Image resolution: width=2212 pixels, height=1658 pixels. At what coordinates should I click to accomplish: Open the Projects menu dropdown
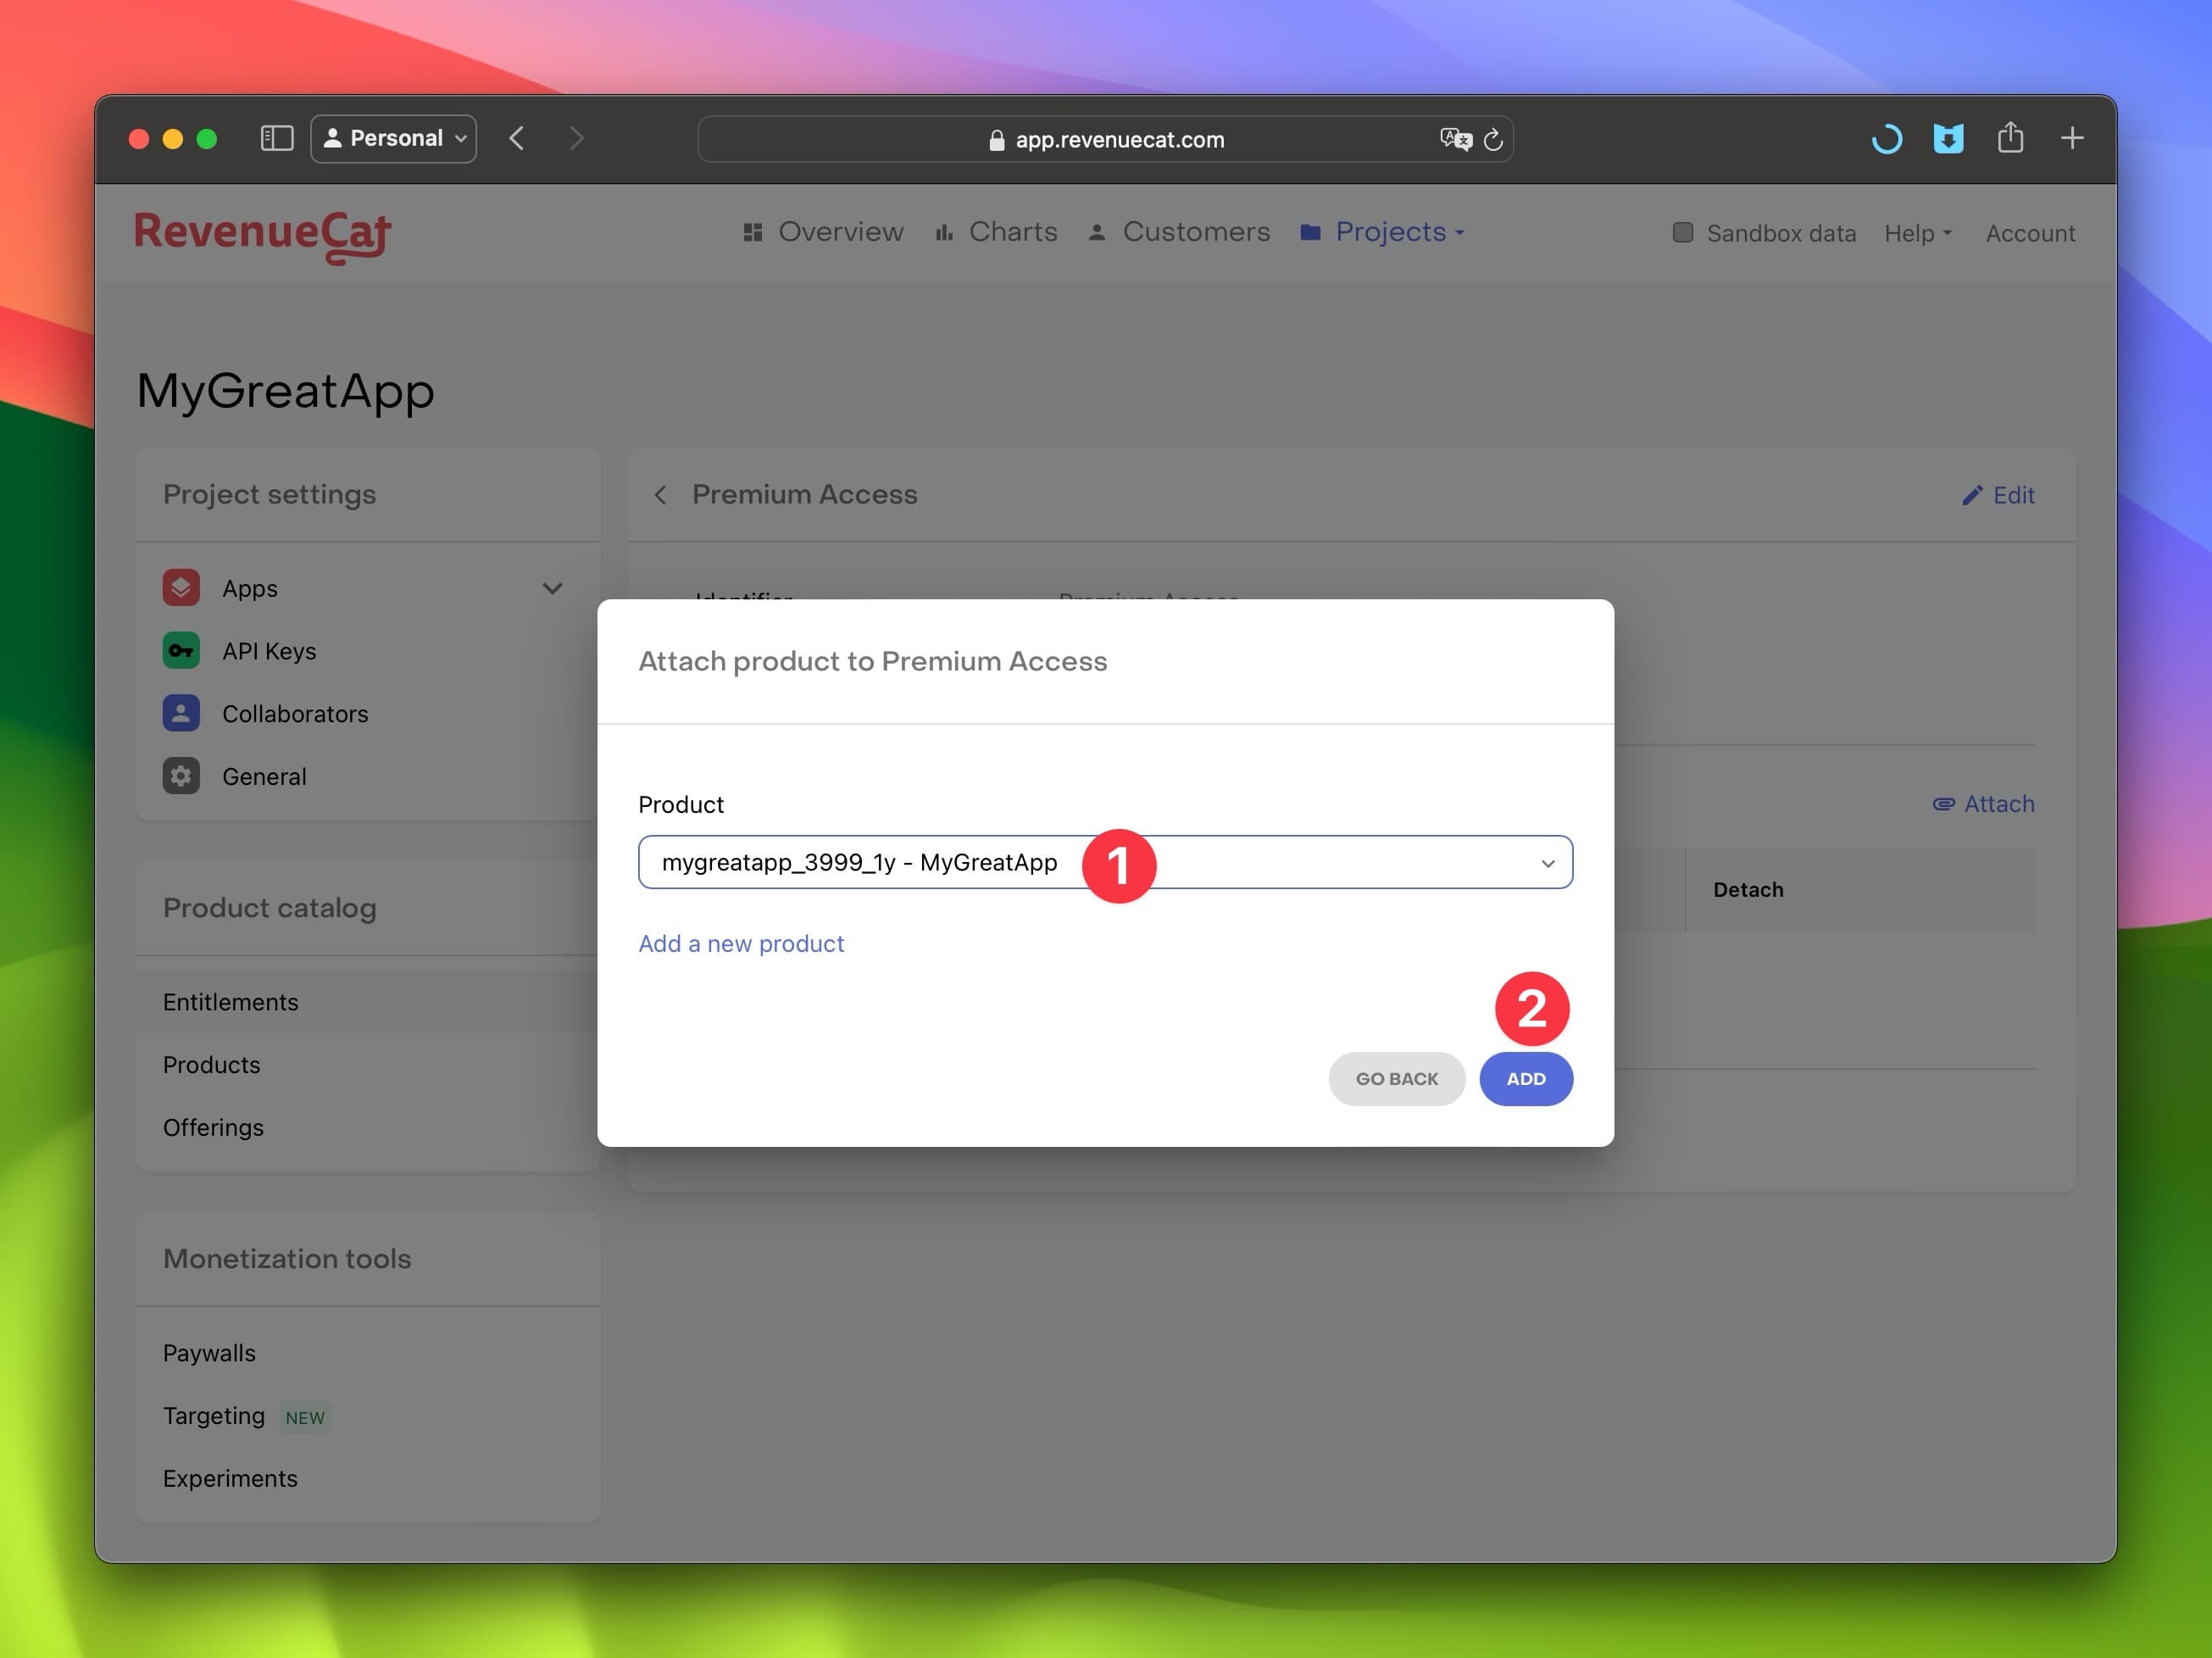[1382, 232]
